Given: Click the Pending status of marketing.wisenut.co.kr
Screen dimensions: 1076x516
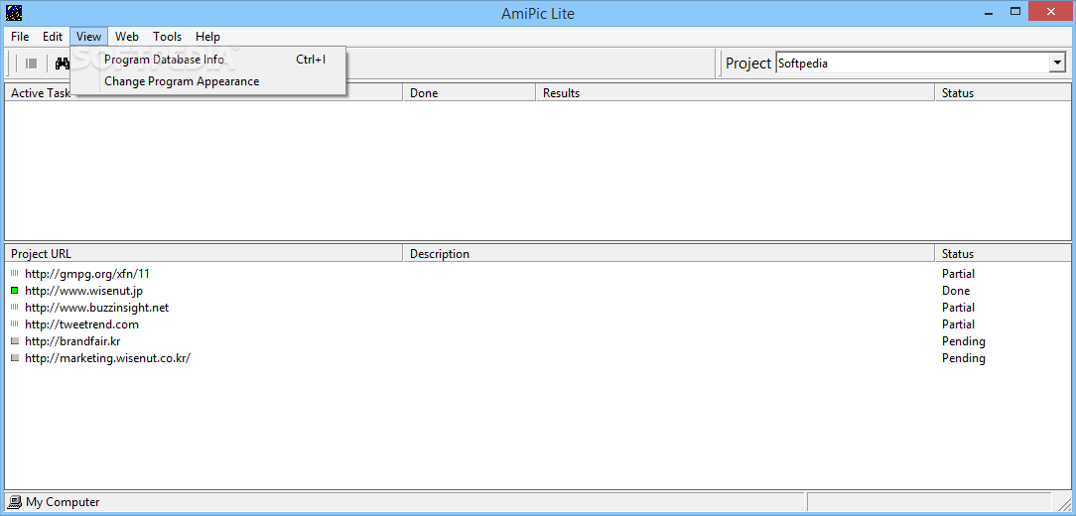Looking at the screenshot, I should (964, 358).
